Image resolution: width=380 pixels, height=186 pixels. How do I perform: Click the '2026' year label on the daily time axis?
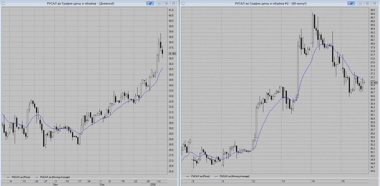coord(154,184)
